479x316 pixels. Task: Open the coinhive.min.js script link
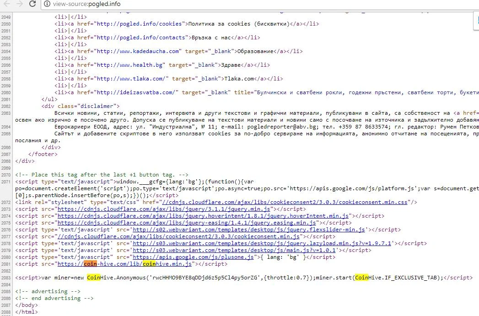coord(124,264)
